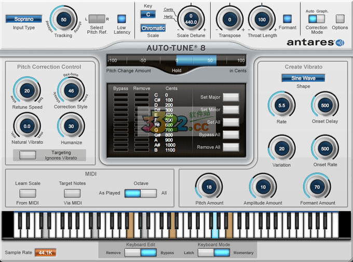
Task: Click the Antares logo
Action: click(x=315, y=43)
